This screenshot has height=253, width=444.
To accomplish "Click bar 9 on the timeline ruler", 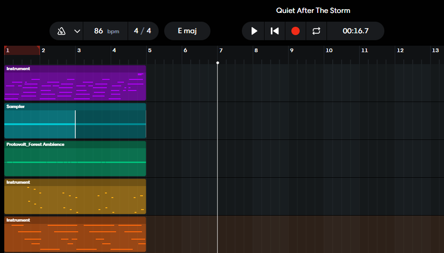I will point(292,50).
